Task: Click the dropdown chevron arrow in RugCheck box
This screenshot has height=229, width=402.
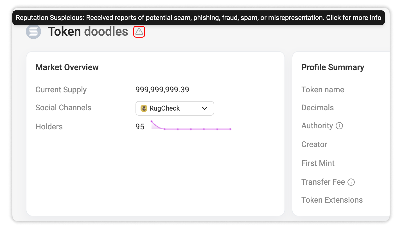Action: 205,108
